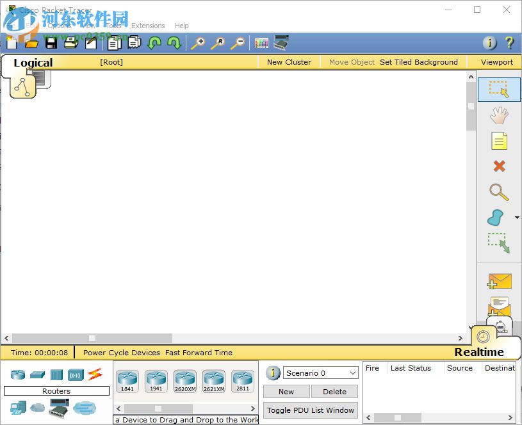The image size is (522, 425).
Task: Click the Zoom In toolbar icon
Action: pos(198,43)
